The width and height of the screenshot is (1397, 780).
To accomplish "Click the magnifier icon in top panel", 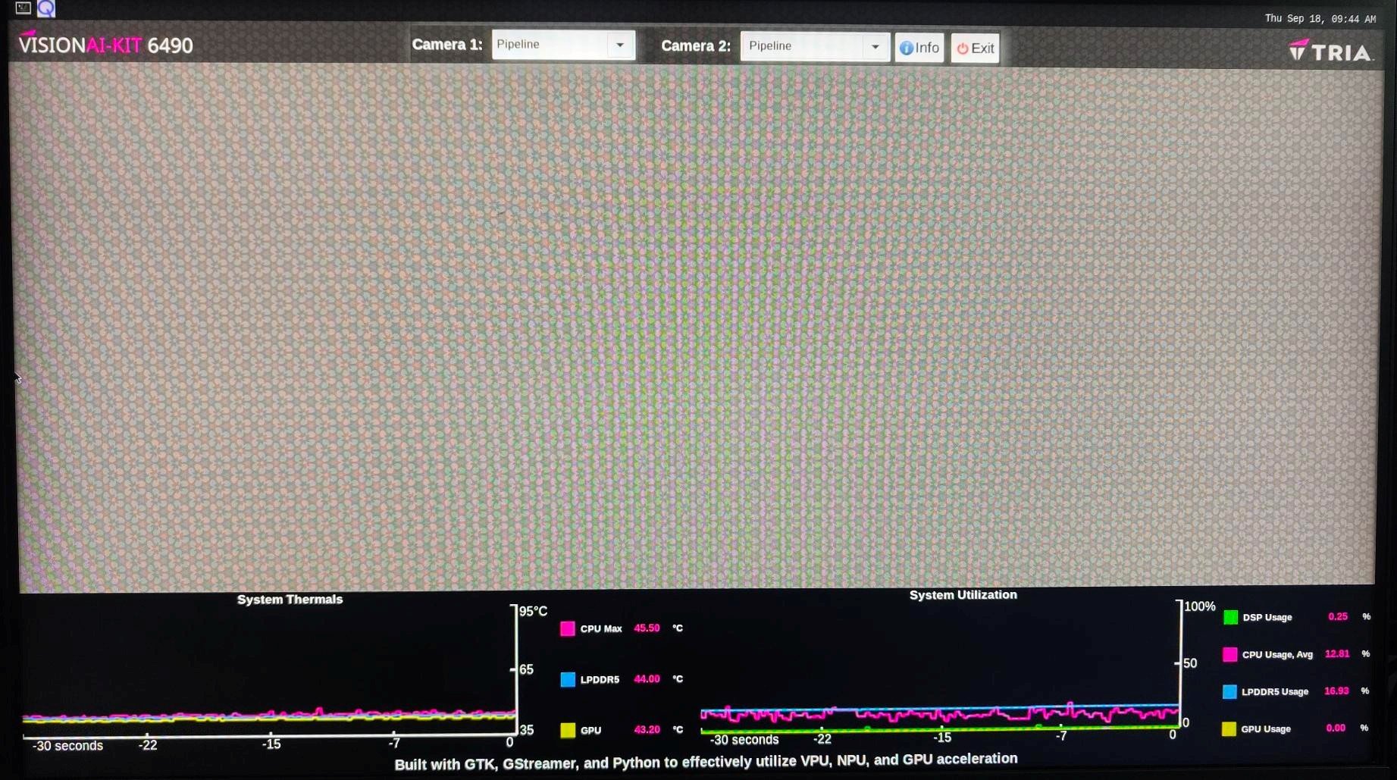I will click(46, 8).
